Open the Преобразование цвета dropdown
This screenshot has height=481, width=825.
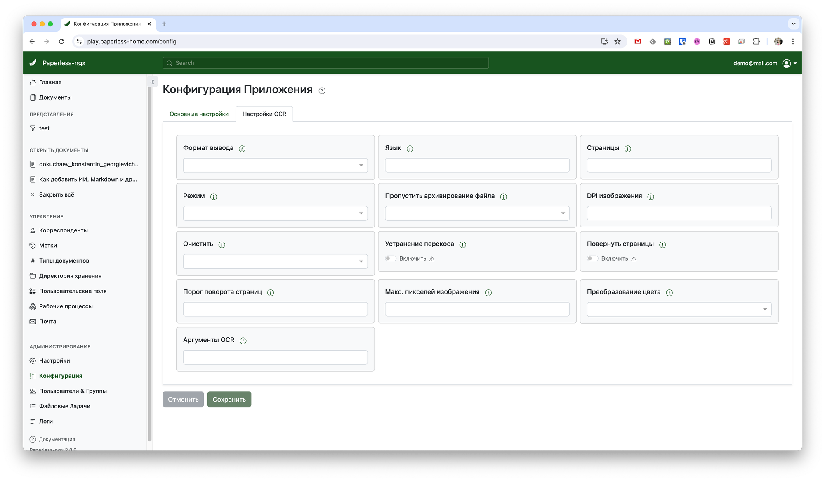(679, 310)
